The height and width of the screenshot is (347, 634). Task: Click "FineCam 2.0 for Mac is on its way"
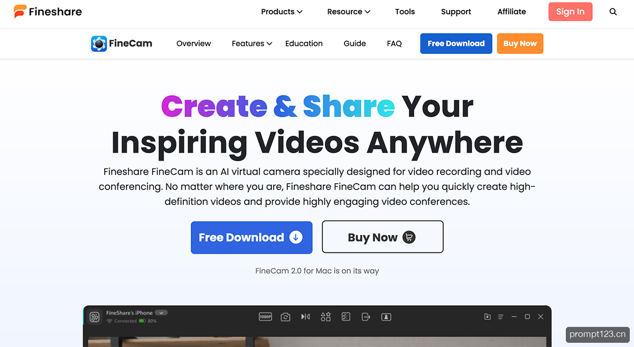pos(317,271)
